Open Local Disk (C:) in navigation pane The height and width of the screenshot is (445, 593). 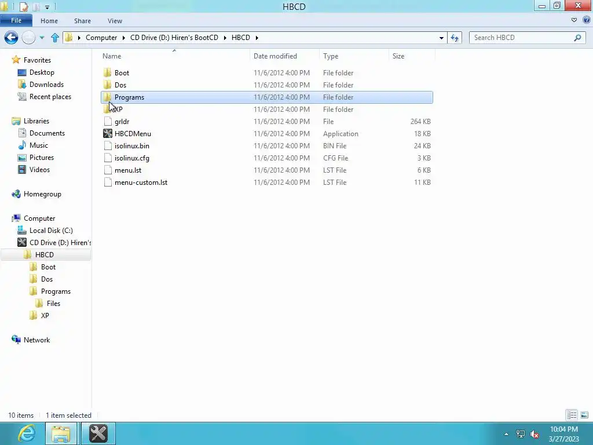point(51,231)
